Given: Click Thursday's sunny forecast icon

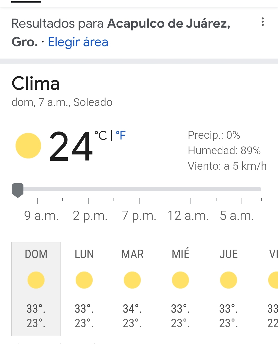Looking at the screenshot, I should [229, 280].
